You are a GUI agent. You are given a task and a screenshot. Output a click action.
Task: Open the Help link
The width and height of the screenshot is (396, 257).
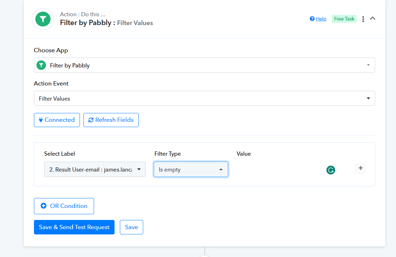pos(321,19)
